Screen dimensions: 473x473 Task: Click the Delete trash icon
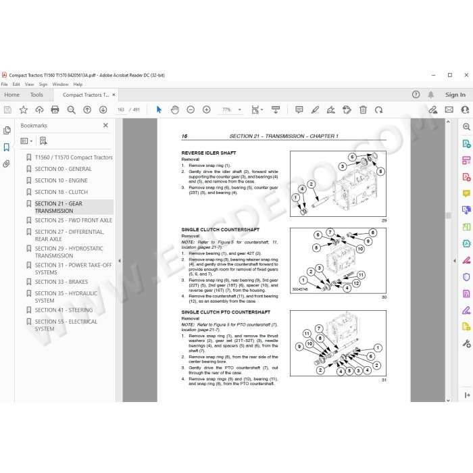point(364,109)
